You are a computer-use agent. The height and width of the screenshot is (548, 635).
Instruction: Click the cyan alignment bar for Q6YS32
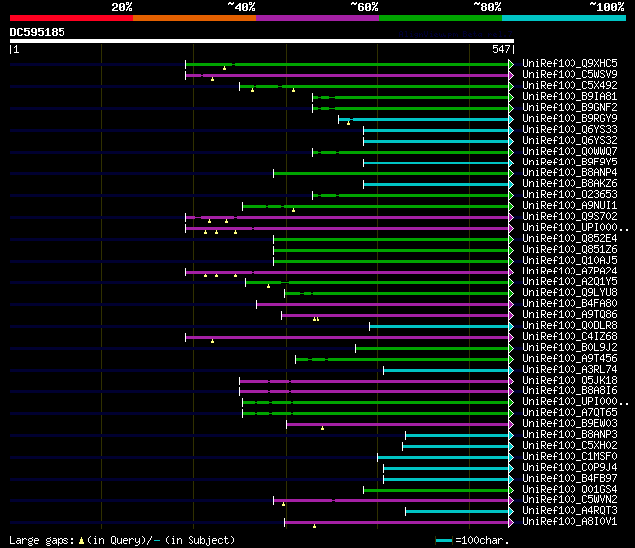click(x=437, y=141)
